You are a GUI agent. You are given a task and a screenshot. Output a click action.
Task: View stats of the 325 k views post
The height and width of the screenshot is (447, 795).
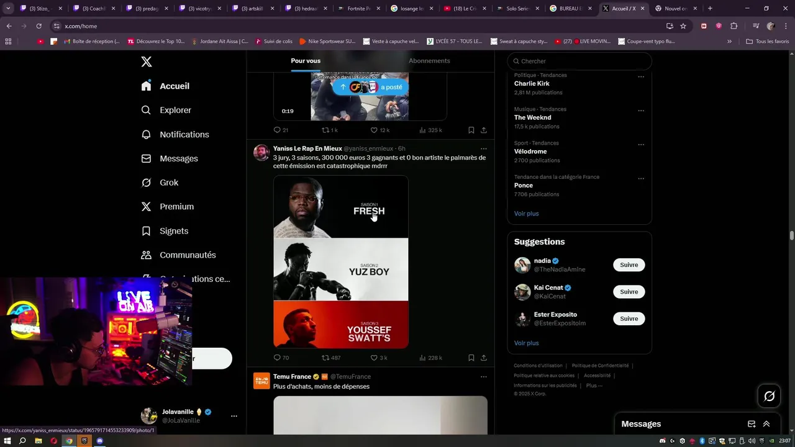click(430, 130)
